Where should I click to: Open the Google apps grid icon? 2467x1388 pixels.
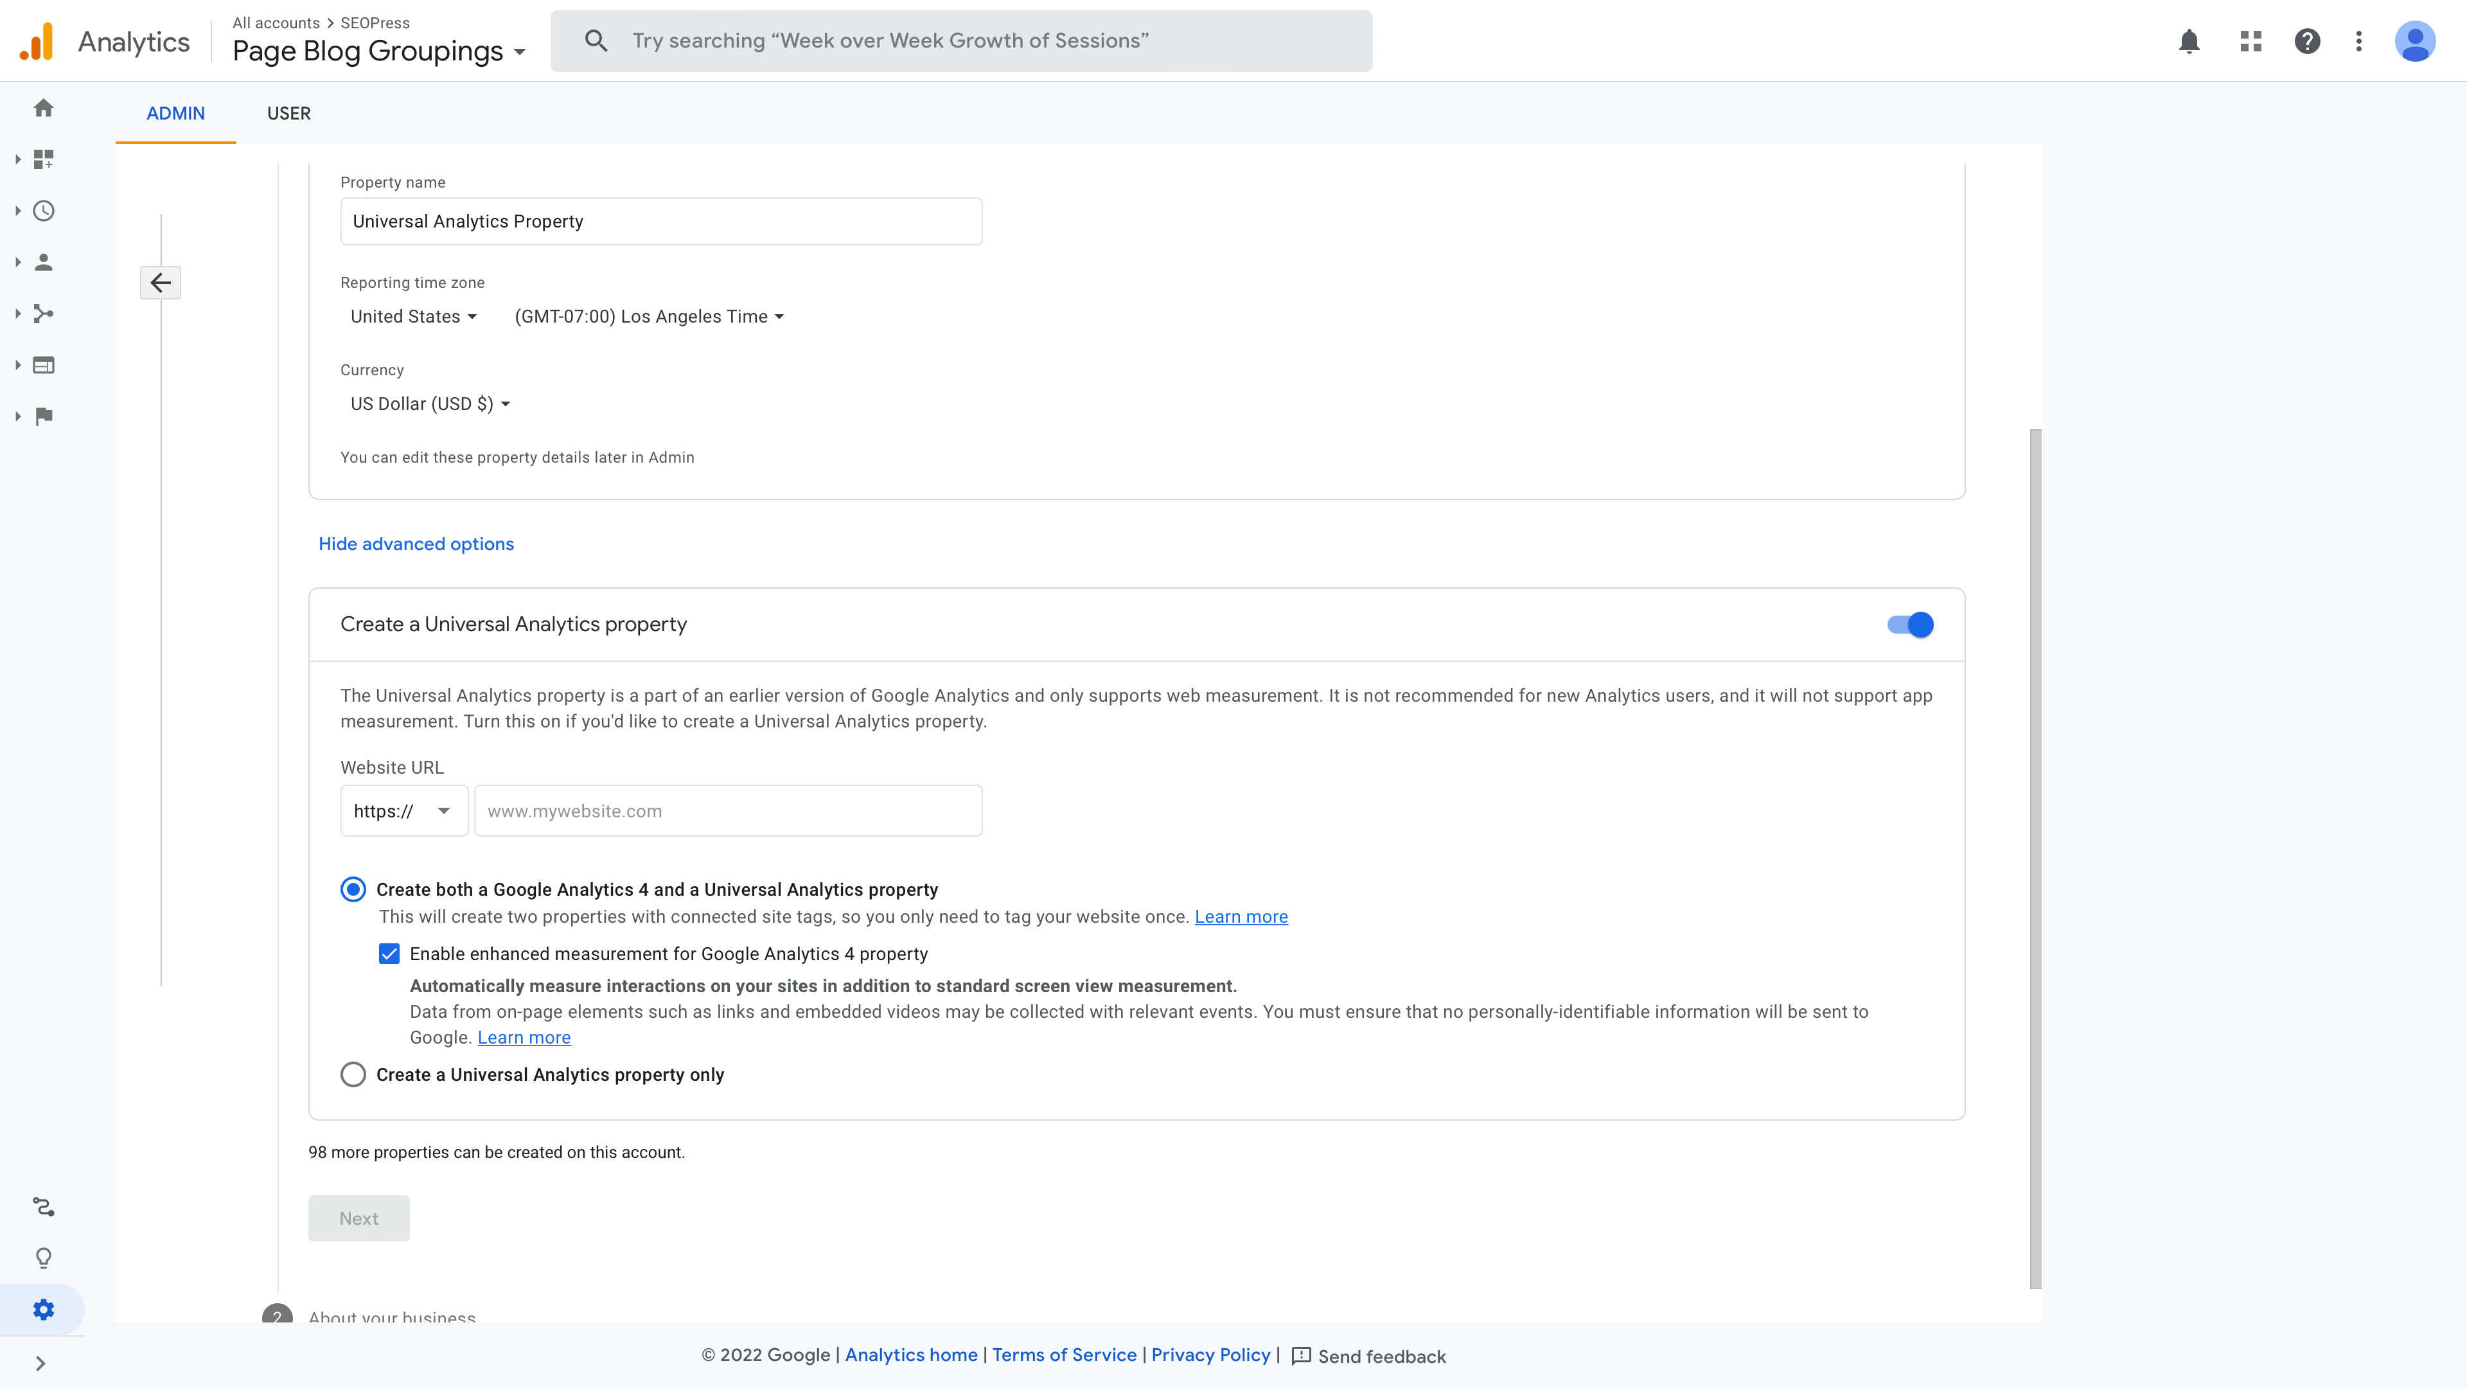pos(2250,41)
